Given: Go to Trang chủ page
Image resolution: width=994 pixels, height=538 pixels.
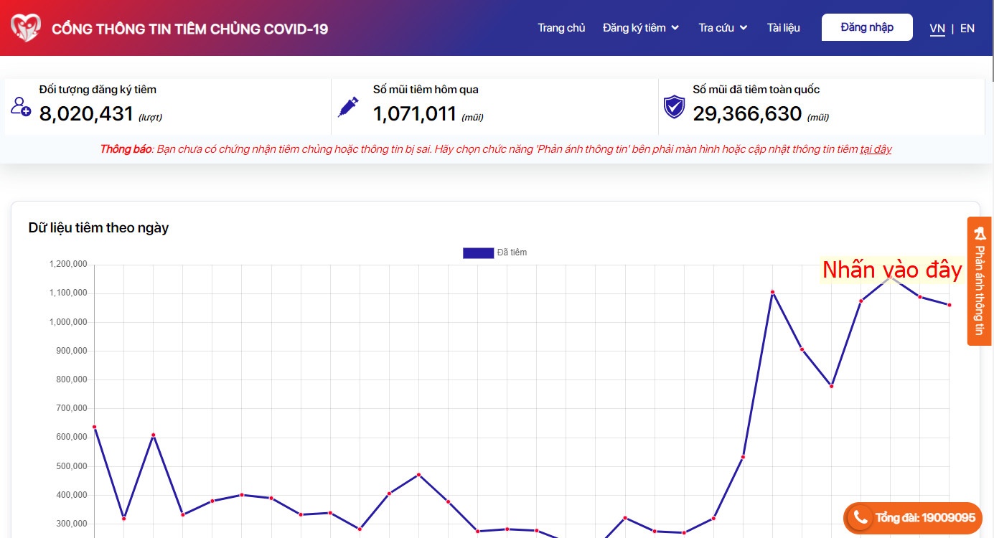Looking at the screenshot, I should (x=561, y=28).
